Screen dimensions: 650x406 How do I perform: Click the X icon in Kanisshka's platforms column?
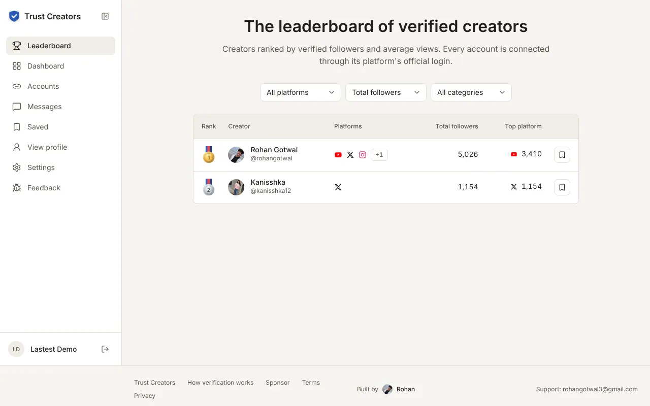click(x=338, y=187)
